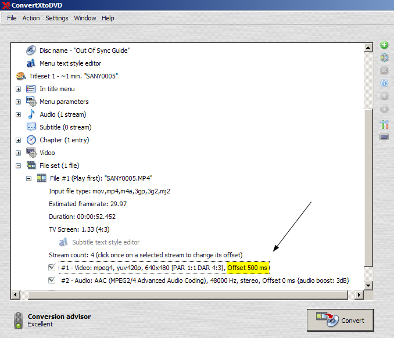The image size is (394, 338).
Task: Uncheck the #2 Audio AAC stream checkbox
Action: click(52, 281)
